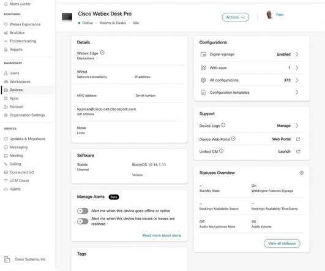Click Web Portal link

282,139
